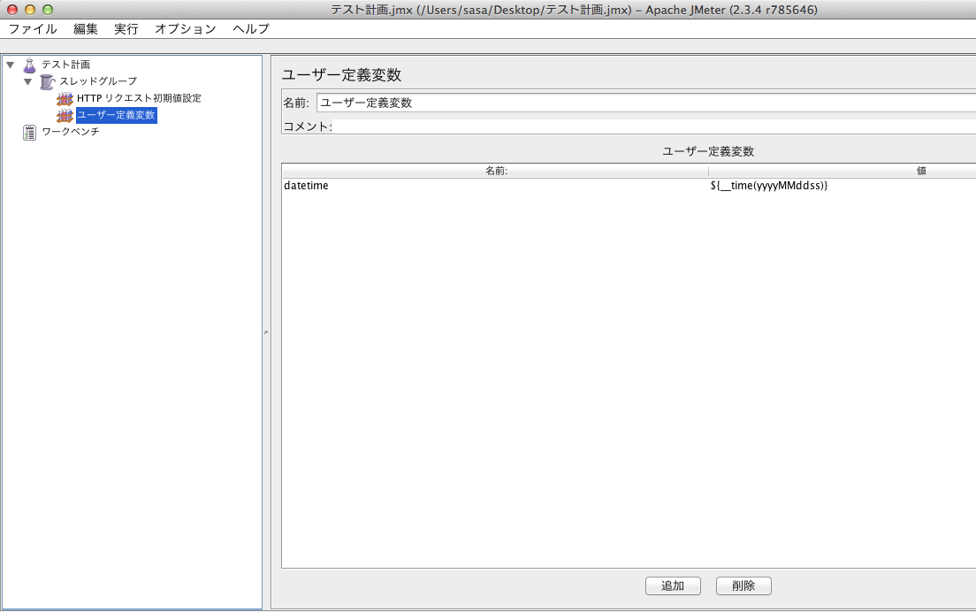Open the ファイル menu
976x612 pixels.
coord(33,28)
